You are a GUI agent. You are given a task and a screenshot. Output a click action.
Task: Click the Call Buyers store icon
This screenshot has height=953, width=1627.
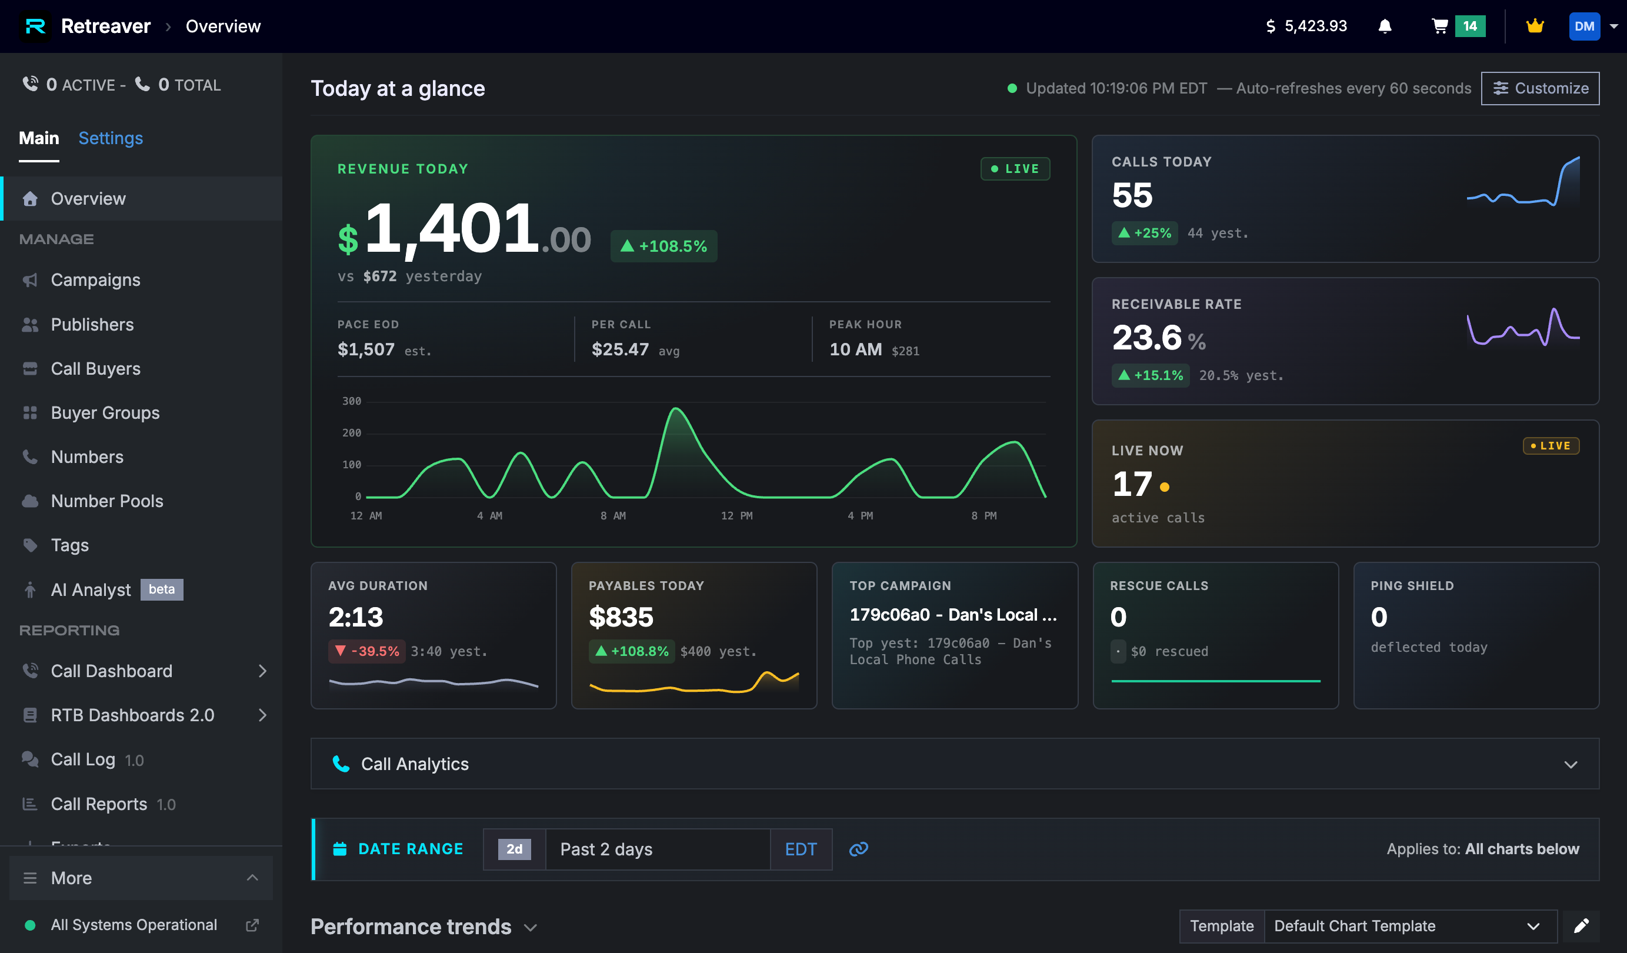(x=29, y=369)
